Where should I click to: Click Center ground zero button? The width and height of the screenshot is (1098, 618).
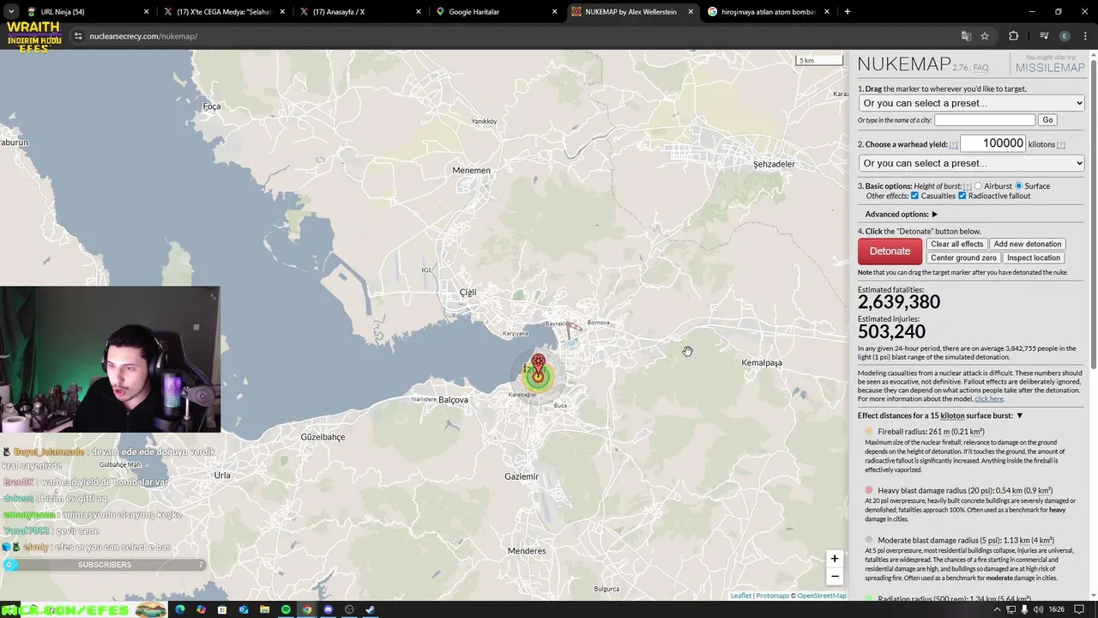click(x=963, y=257)
